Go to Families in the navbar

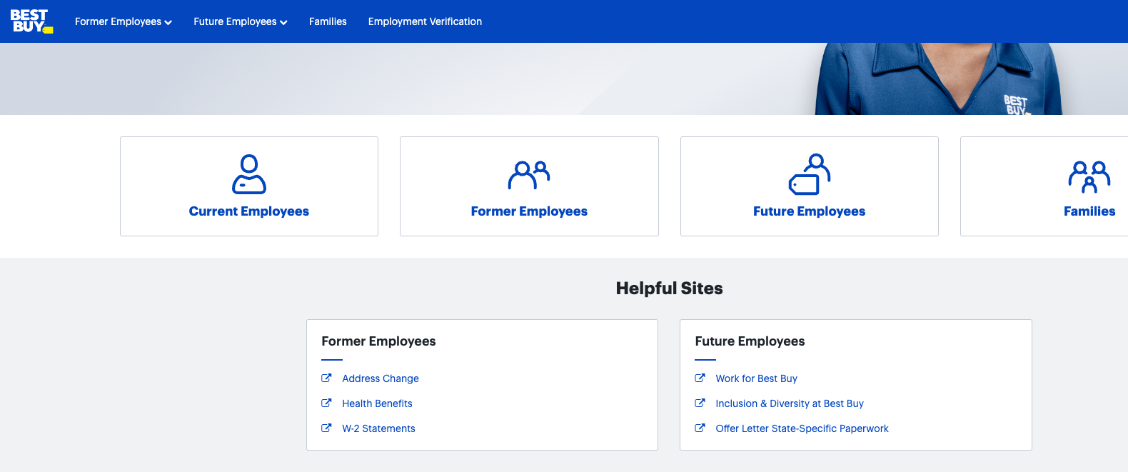pos(328,21)
